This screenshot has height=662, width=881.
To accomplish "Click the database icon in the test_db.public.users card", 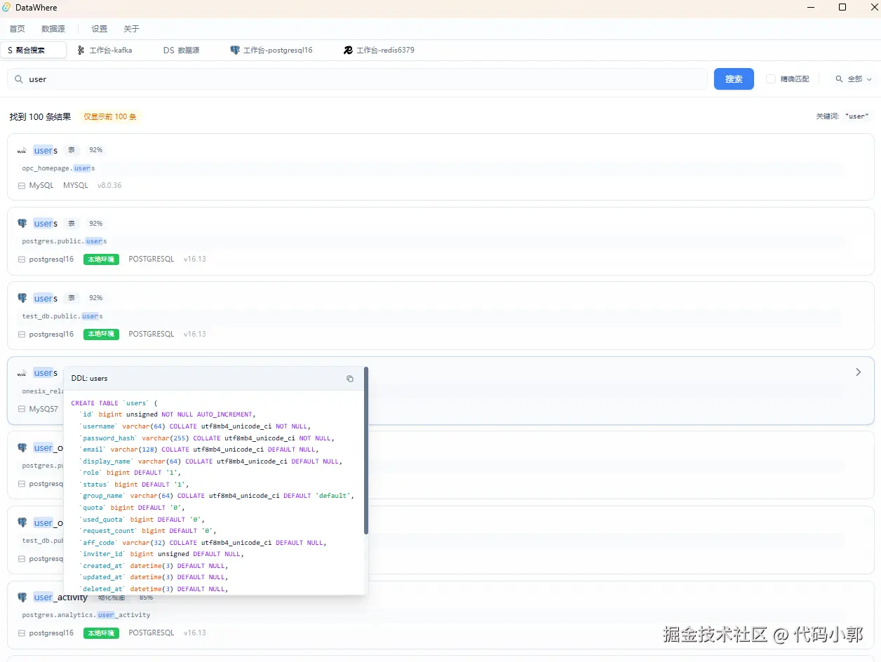I will point(22,335).
